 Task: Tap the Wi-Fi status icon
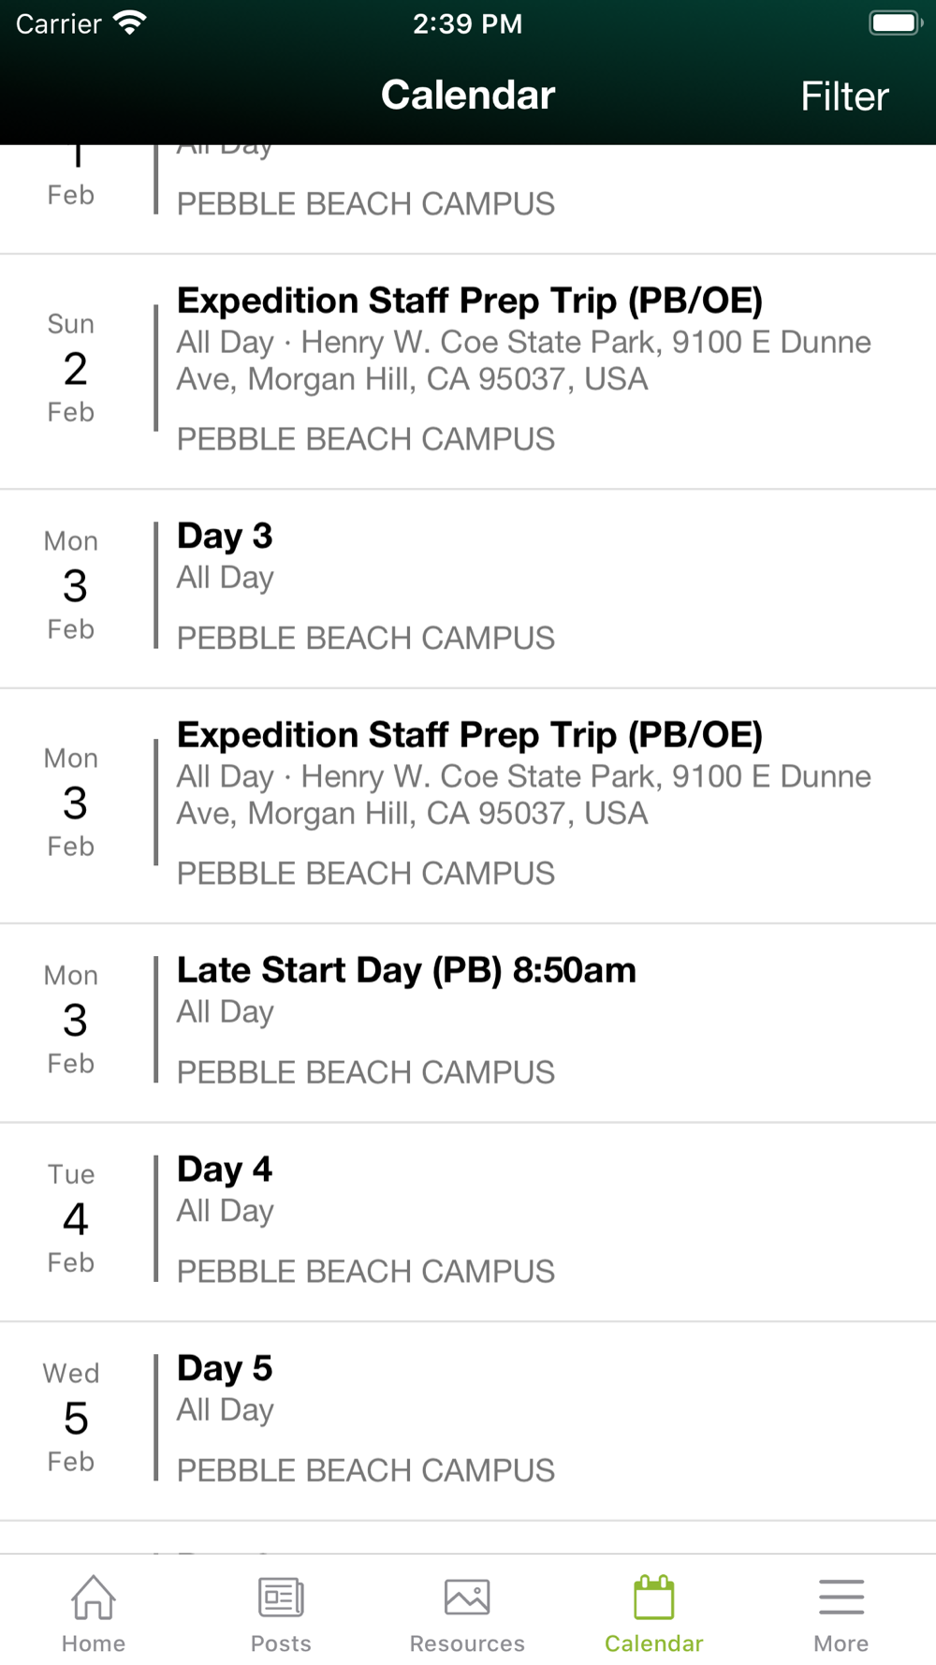point(129,23)
